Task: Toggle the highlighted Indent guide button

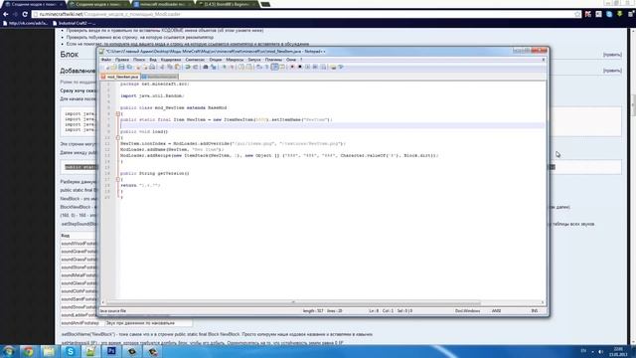Action: coord(274,67)
